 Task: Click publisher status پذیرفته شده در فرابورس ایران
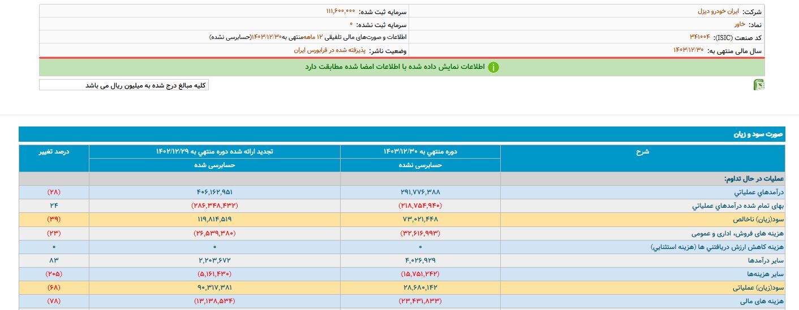pos(330,50)
